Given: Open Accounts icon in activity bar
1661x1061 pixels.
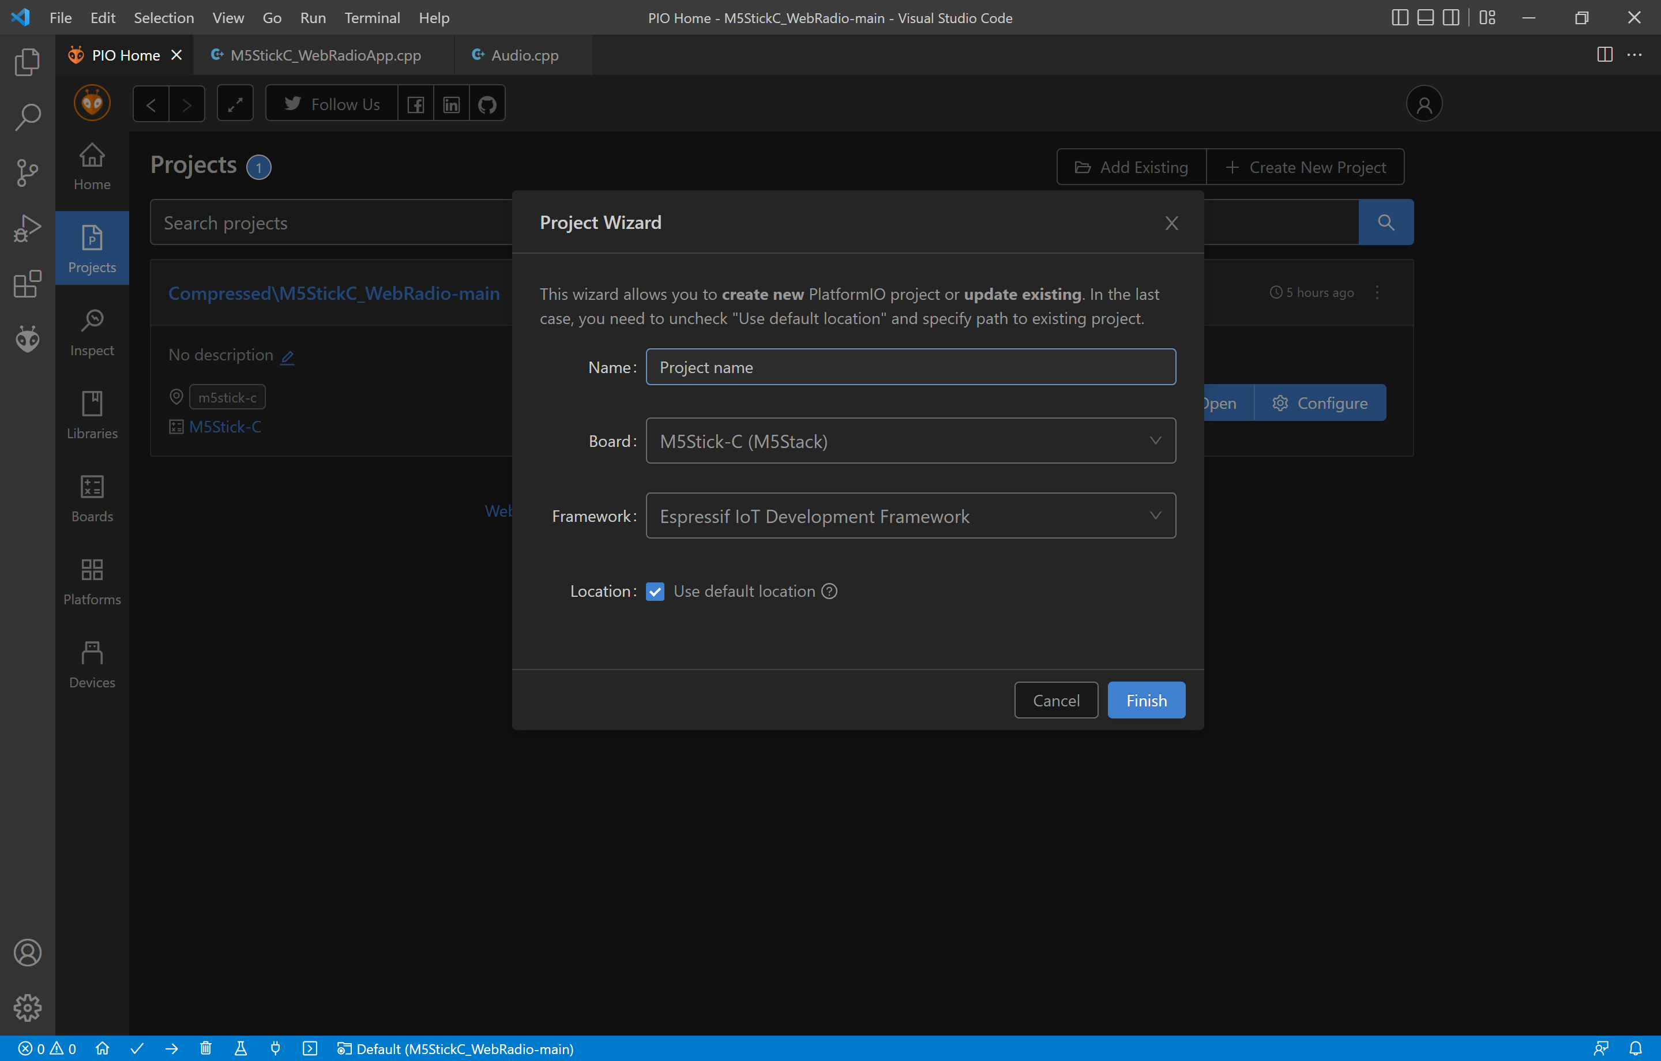Looking at the screenshot, I should point(28,953).
